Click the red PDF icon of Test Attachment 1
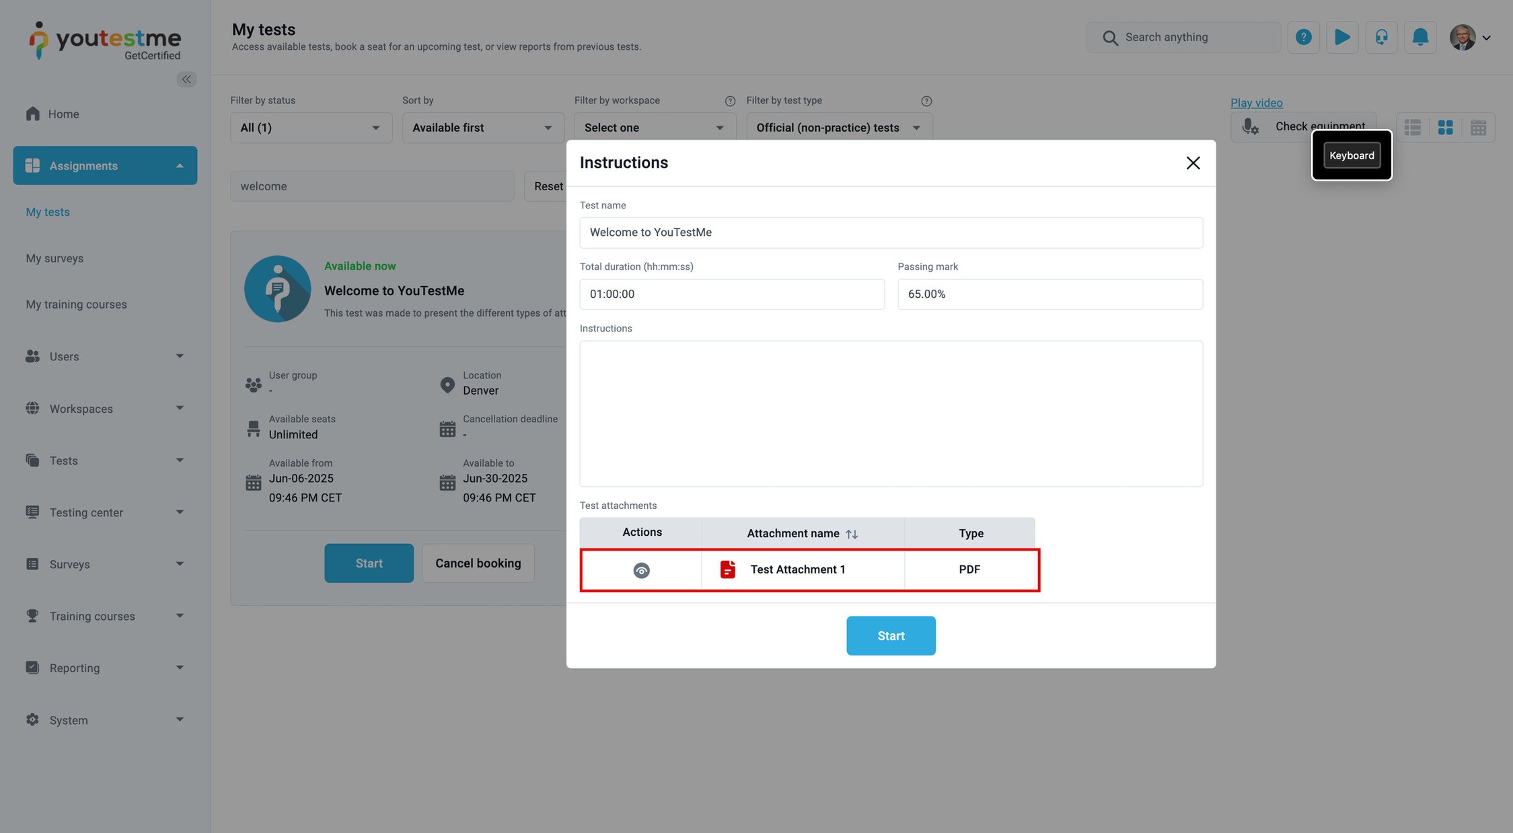 [x=727, y=569]
